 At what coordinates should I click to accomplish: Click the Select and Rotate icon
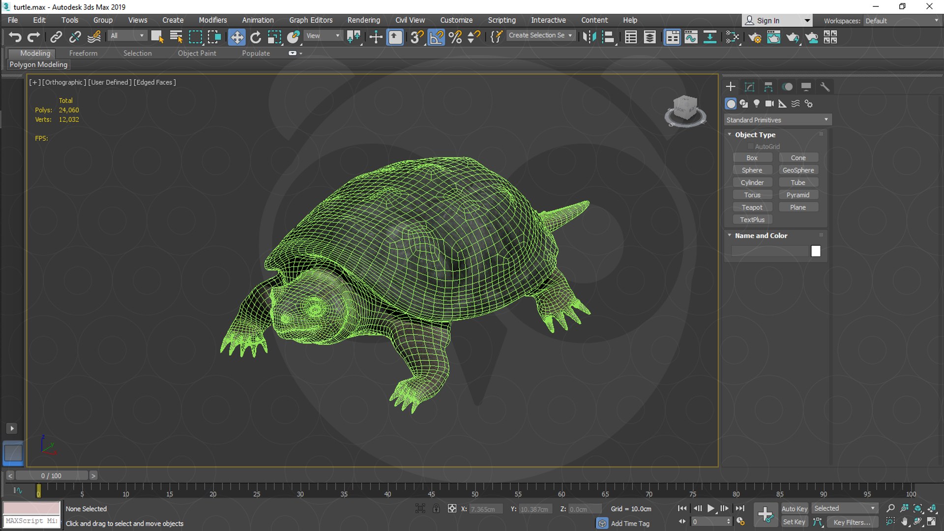[256, 37]
